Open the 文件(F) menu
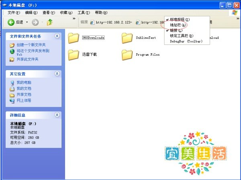241x180 pixels. click(x=14, y=12)
